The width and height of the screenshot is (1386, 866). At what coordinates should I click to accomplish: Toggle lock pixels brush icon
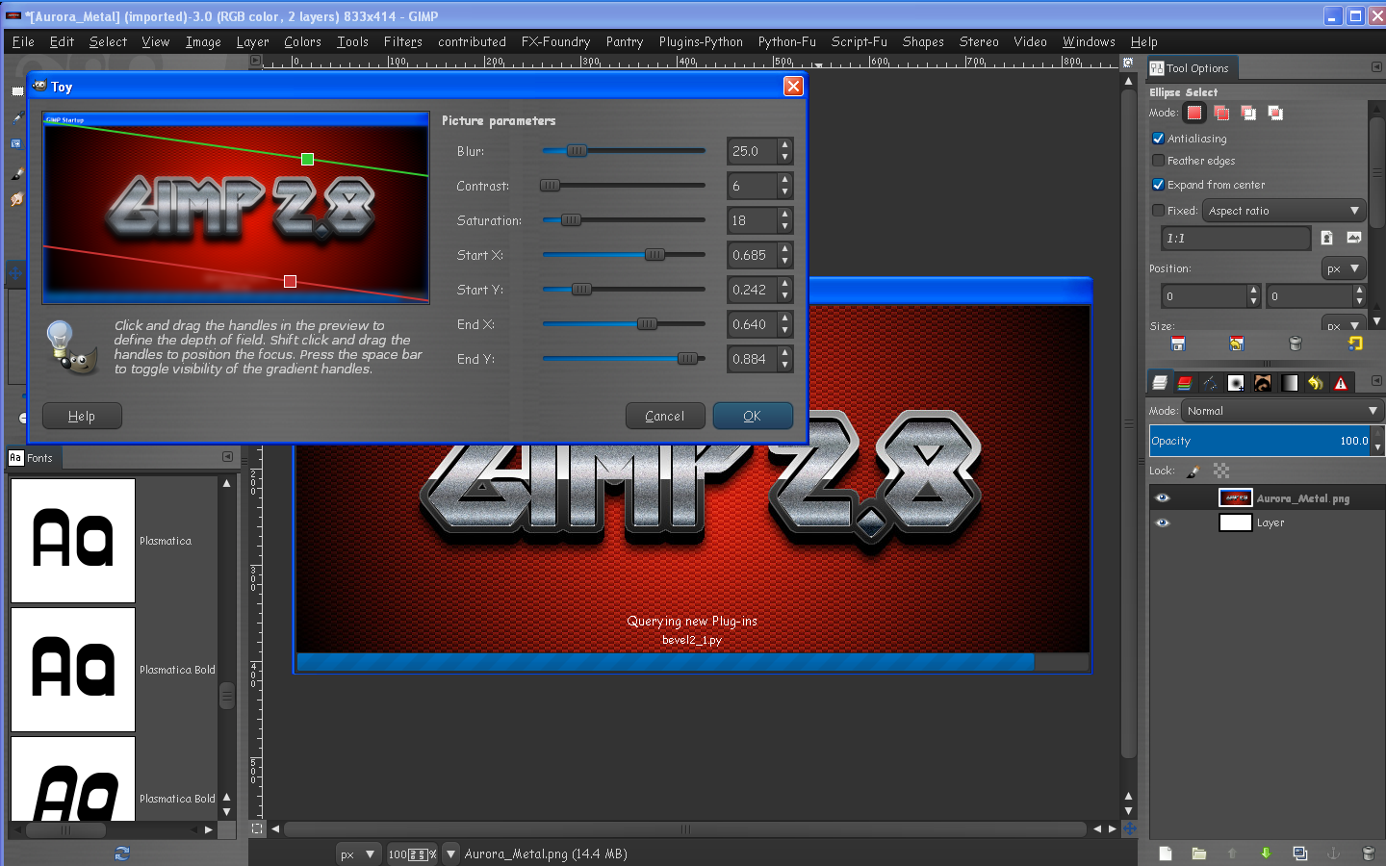[x=1193, y=471]
